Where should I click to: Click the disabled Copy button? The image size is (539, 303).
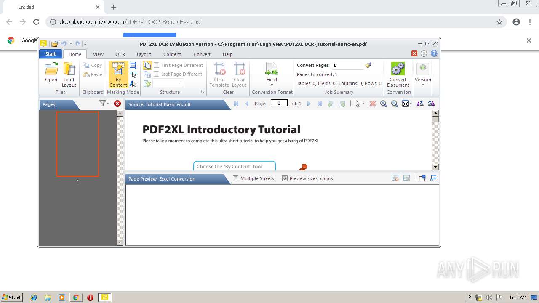pos(93,65)
